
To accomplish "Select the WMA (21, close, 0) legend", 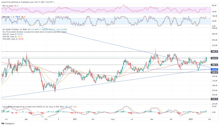I will click(10, 34).
